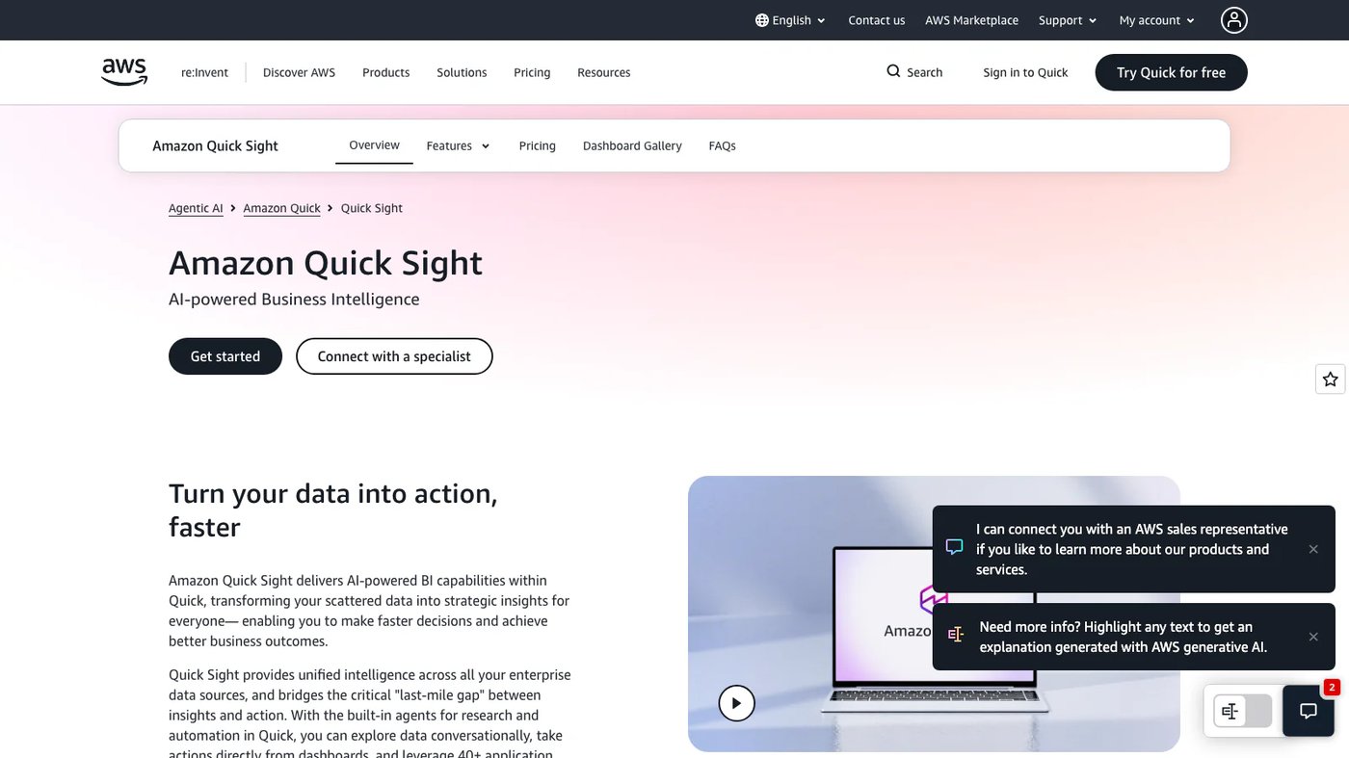Click the laptop video thumbnail

(934, 614)
